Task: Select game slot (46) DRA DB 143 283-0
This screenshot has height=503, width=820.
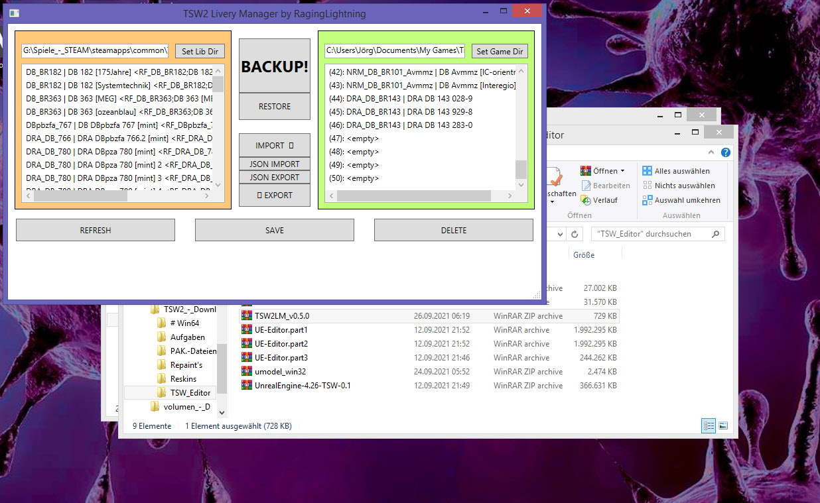Action: (421, 125)
